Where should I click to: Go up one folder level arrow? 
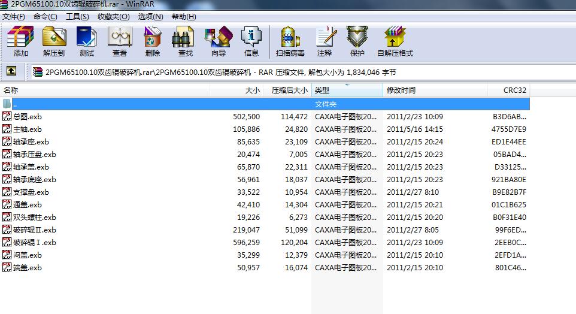coord(11,71)
